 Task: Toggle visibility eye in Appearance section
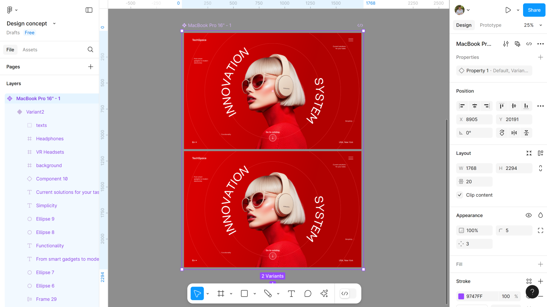pyautogui.click(x=529, y=215)
